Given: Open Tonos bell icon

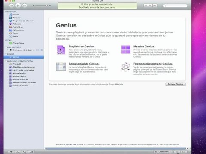Looking at the screenshot, I should (11, 33).
